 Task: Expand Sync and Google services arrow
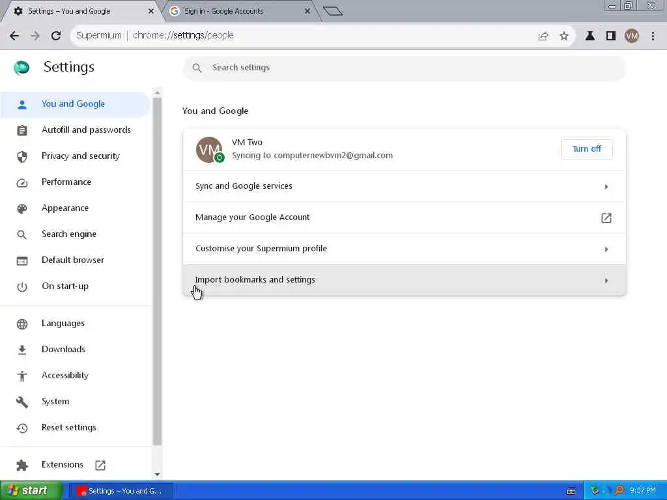[606, 187]
